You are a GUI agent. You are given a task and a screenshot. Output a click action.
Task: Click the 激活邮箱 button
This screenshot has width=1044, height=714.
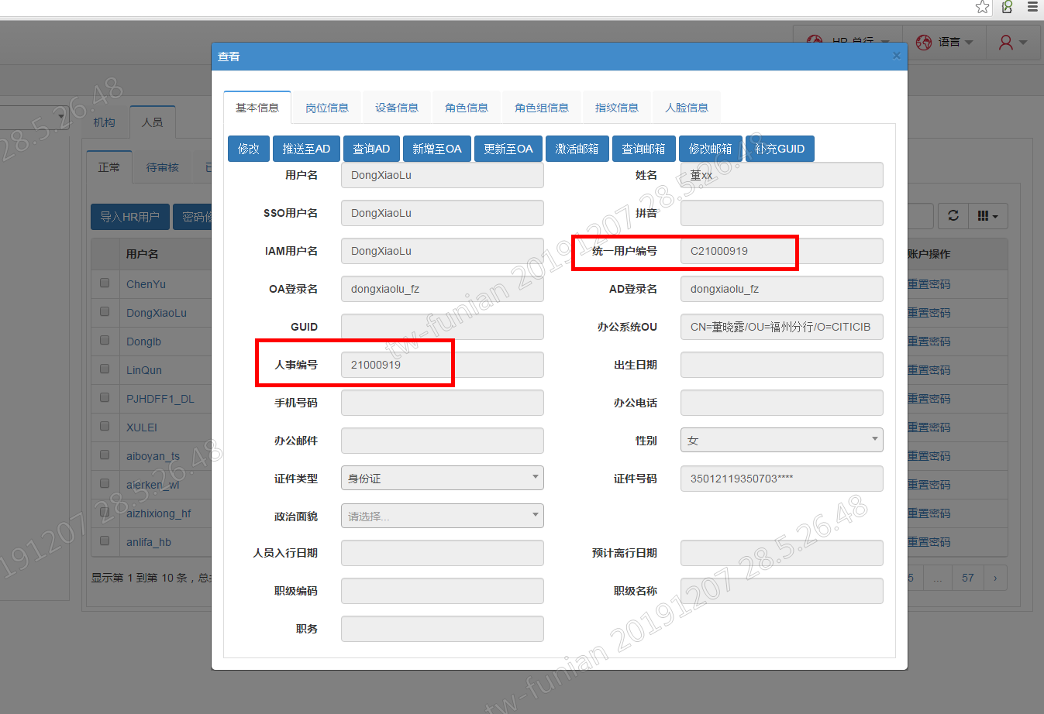(x=577, y=149)
